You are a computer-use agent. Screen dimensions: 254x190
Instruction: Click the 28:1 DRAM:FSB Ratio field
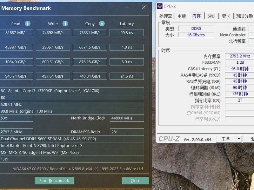pyautogui.click(x=127, y=132)
